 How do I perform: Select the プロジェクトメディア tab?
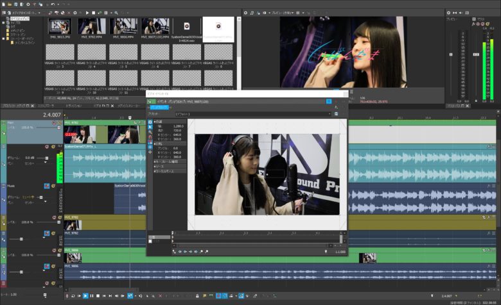coord(13,106)
